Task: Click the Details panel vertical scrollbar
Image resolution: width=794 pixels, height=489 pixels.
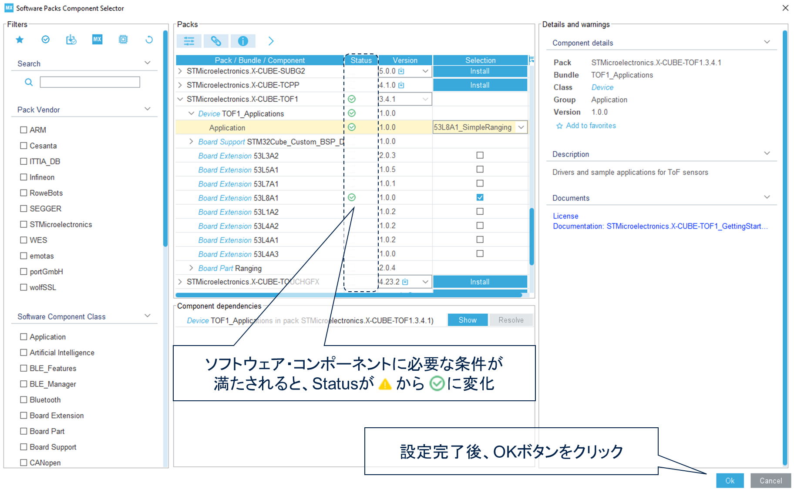Action: point(785,248)
